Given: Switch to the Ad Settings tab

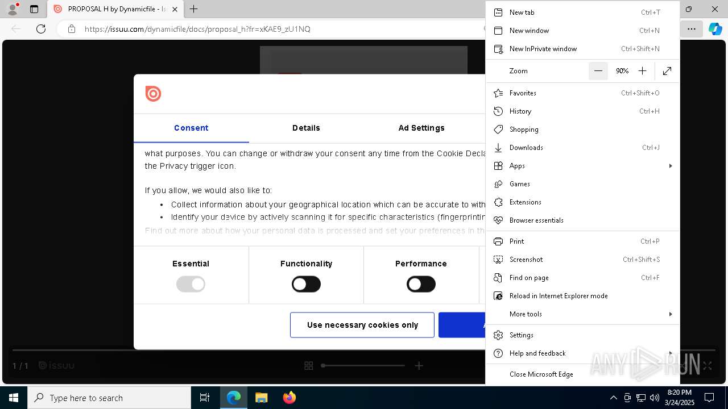Looking at the screenshot, I should click(x=421, y=128).
